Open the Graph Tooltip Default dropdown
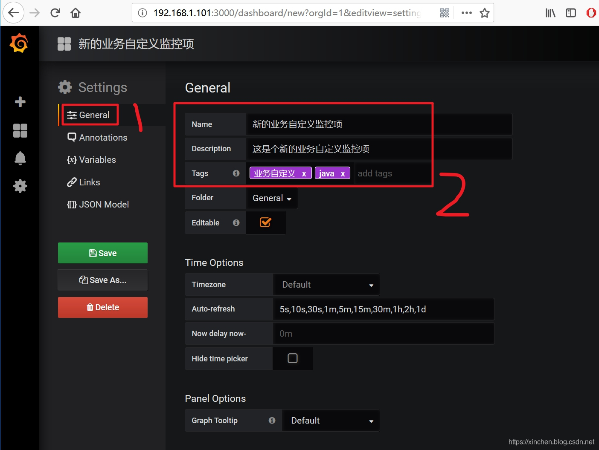This screenshot has height=450, width=599. (x=331, y=421)
